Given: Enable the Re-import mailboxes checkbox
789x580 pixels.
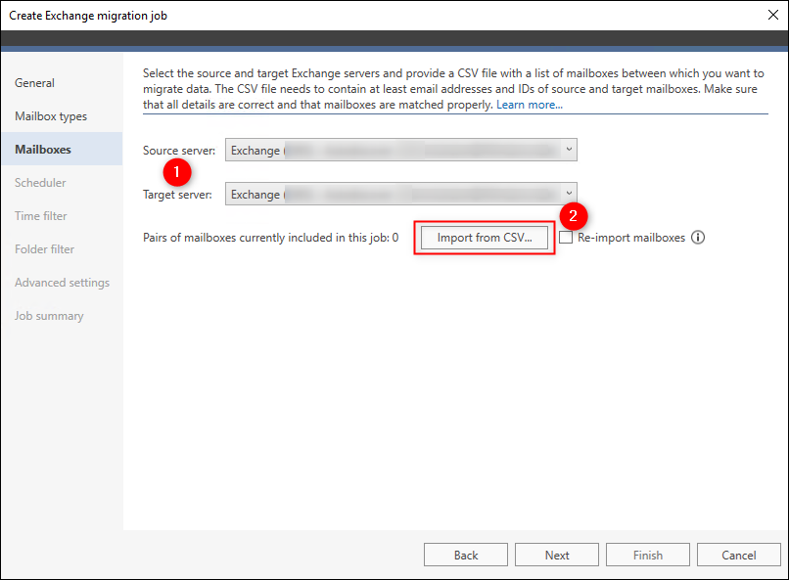Looking at the screenshot, I should pos(566,238).
